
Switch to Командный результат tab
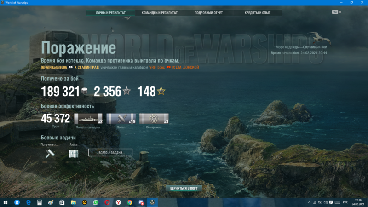pos(159,13)
